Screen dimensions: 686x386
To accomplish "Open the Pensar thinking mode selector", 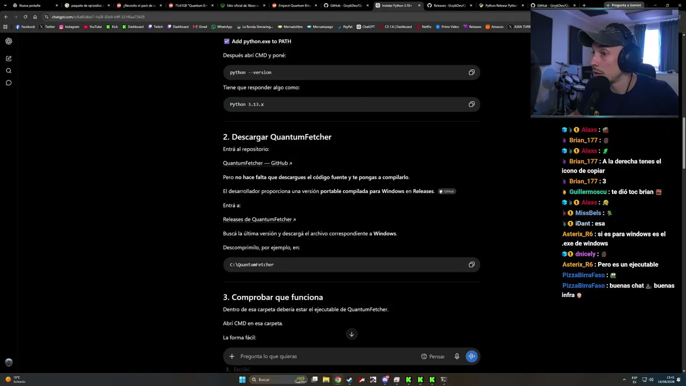I will [x=433, y=357].
